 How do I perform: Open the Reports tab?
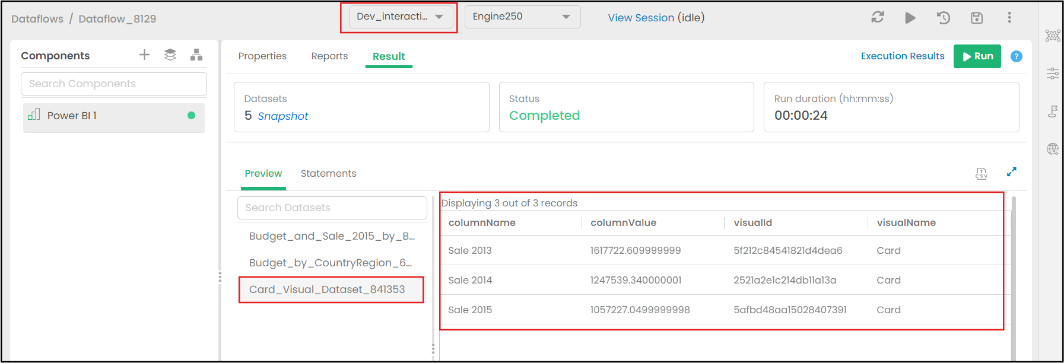[329, 56]
